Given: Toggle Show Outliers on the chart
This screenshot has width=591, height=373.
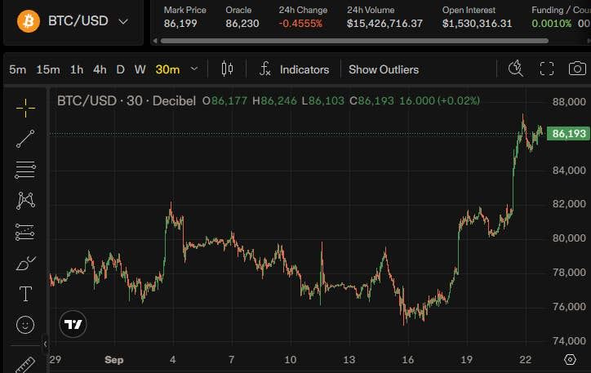Looking at the screenshot, I should [384, 69].
